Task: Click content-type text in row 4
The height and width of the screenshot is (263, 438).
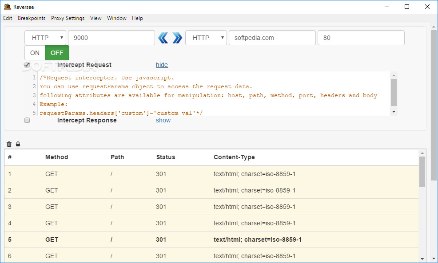Action: [255, 223]
